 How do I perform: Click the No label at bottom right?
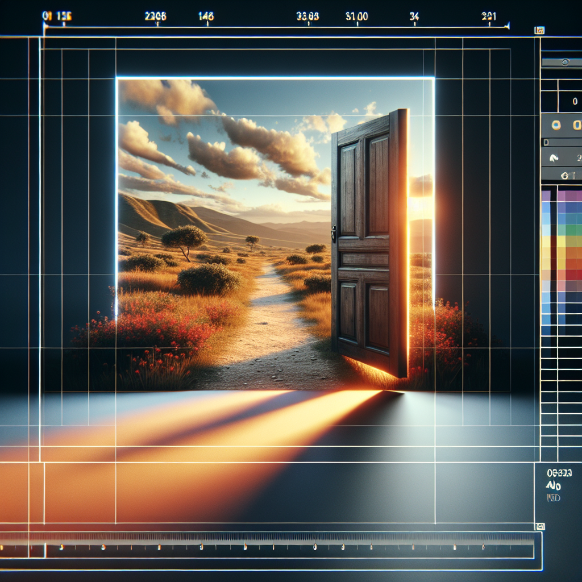(x=552, y=486)
